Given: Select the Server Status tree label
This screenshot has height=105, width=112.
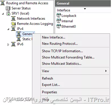Looking at the screenshot, I should [x=21, y=8].
